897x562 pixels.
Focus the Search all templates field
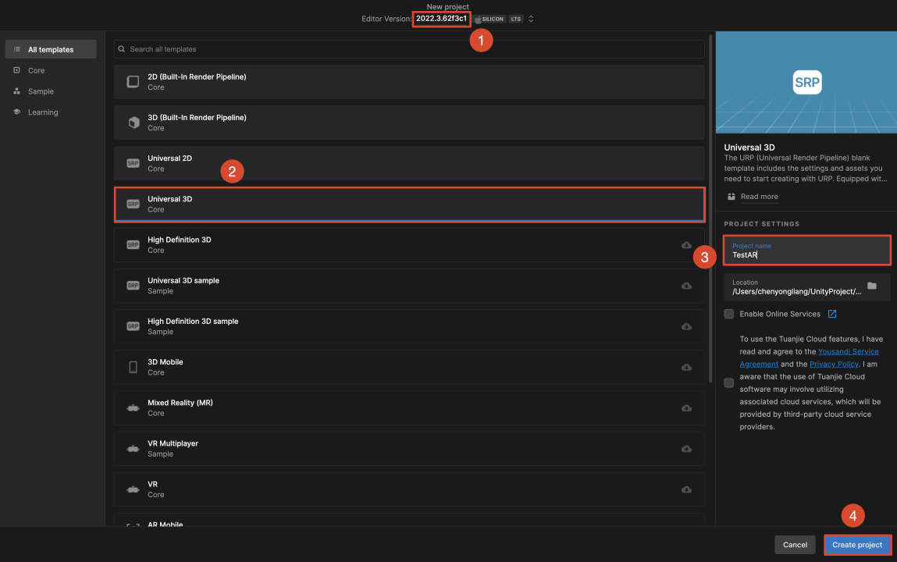pos(409,49)
